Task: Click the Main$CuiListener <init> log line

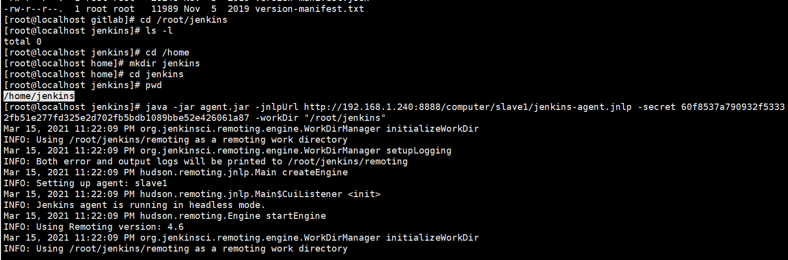Action: (x=192, y=194)
